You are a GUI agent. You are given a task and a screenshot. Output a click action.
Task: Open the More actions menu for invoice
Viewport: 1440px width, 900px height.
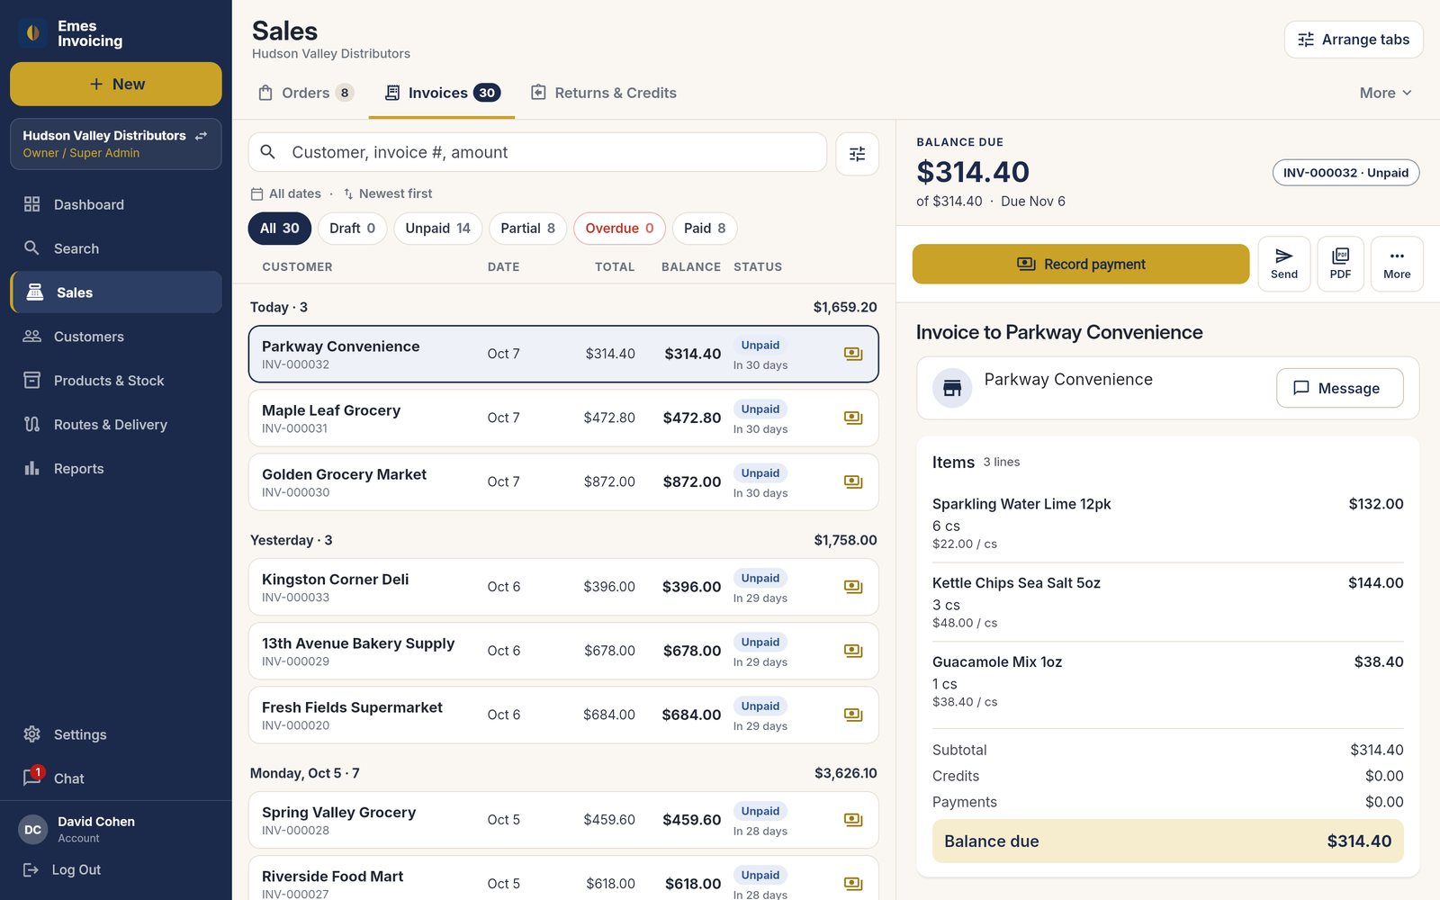1397,264
